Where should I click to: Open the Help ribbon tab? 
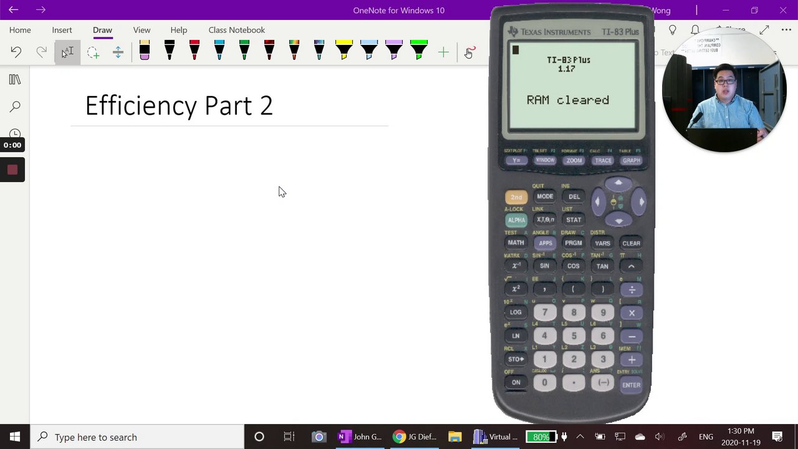[x=179, y=30]
